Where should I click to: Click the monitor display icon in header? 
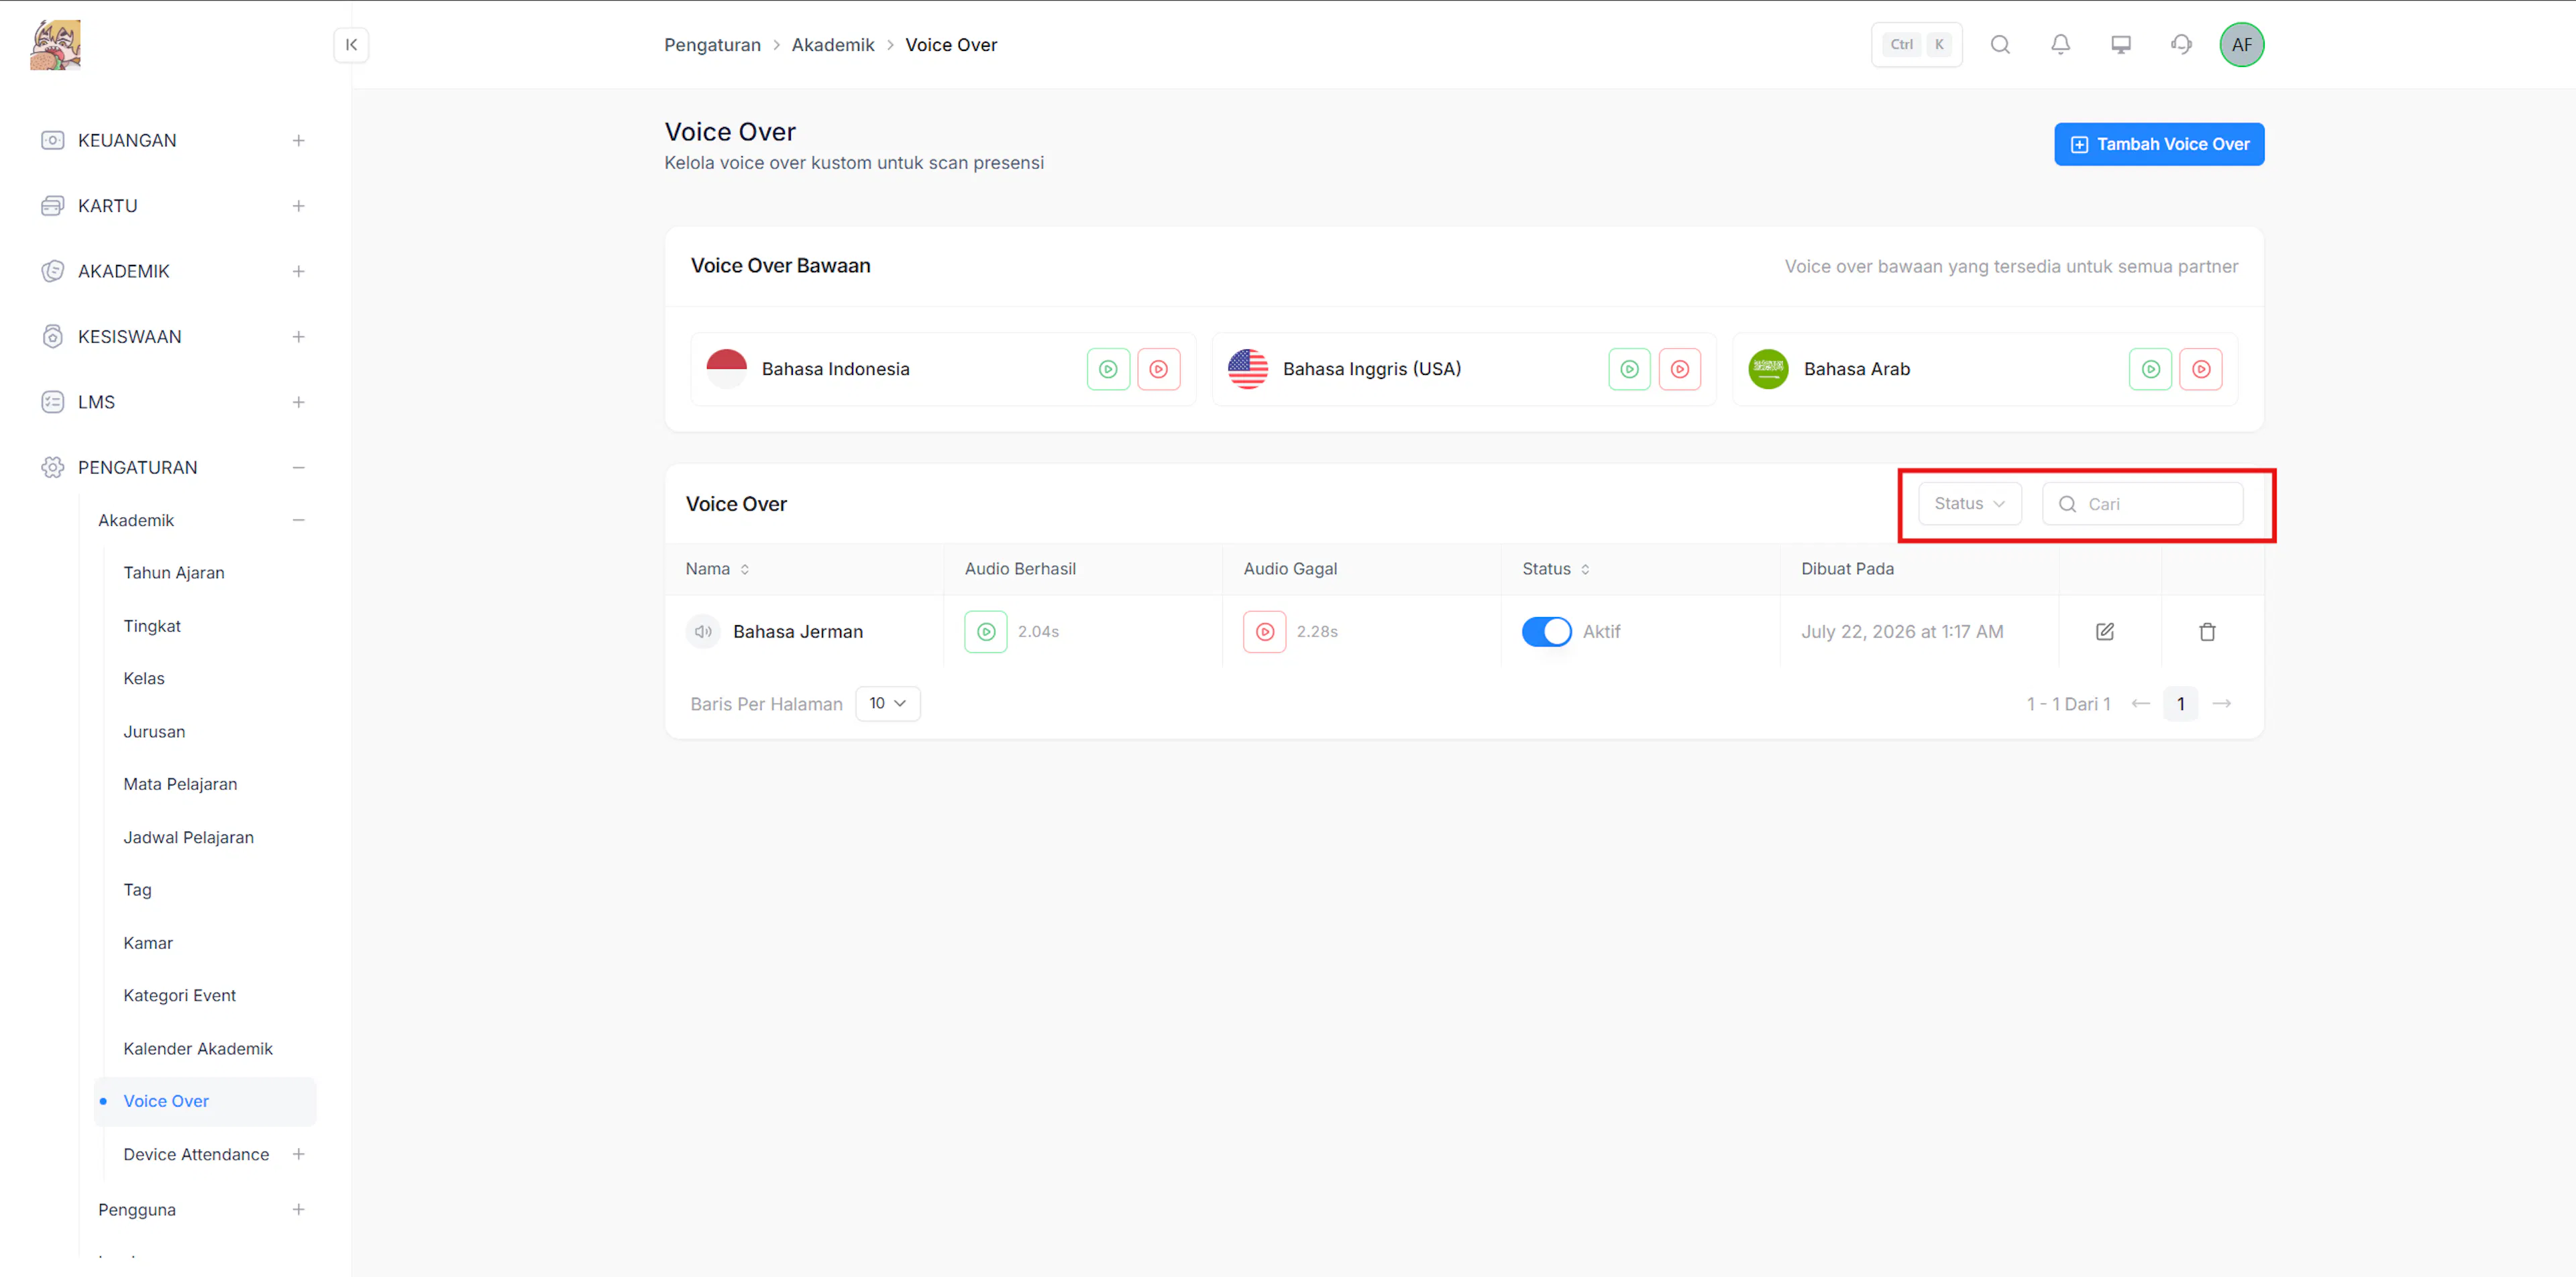click(2120, 45)
